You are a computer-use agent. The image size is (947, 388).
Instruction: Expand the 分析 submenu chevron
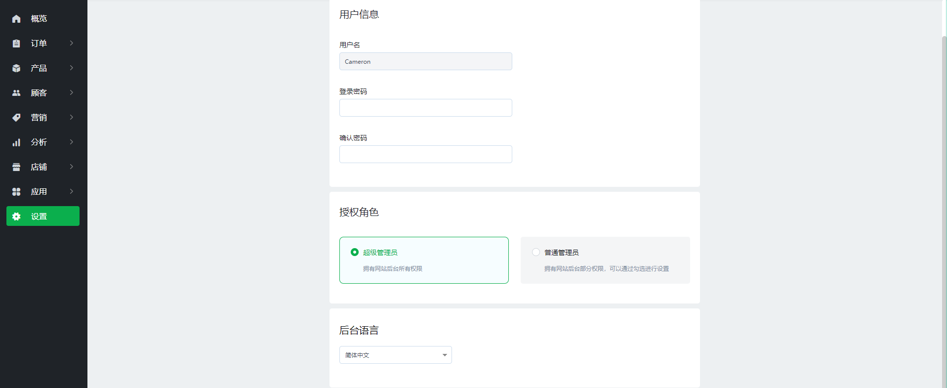point(72,142)
